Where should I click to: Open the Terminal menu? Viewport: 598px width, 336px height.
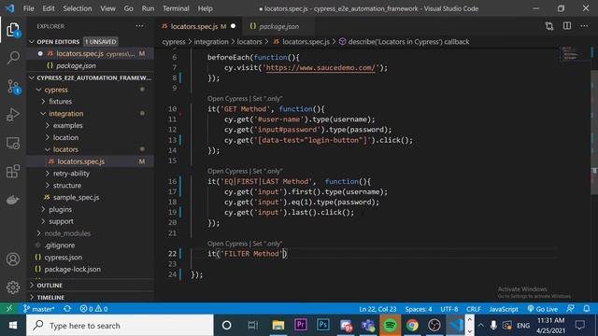176,8
